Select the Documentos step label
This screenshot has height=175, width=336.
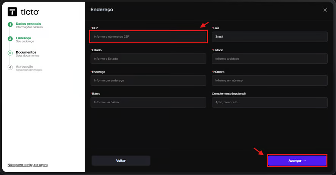point(26,52)
